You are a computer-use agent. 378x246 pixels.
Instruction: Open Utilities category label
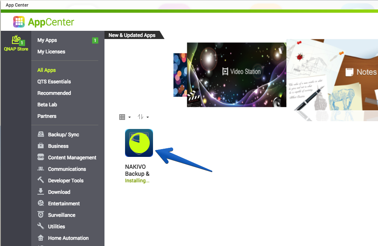pyautogui.click(x=56, y=227)
